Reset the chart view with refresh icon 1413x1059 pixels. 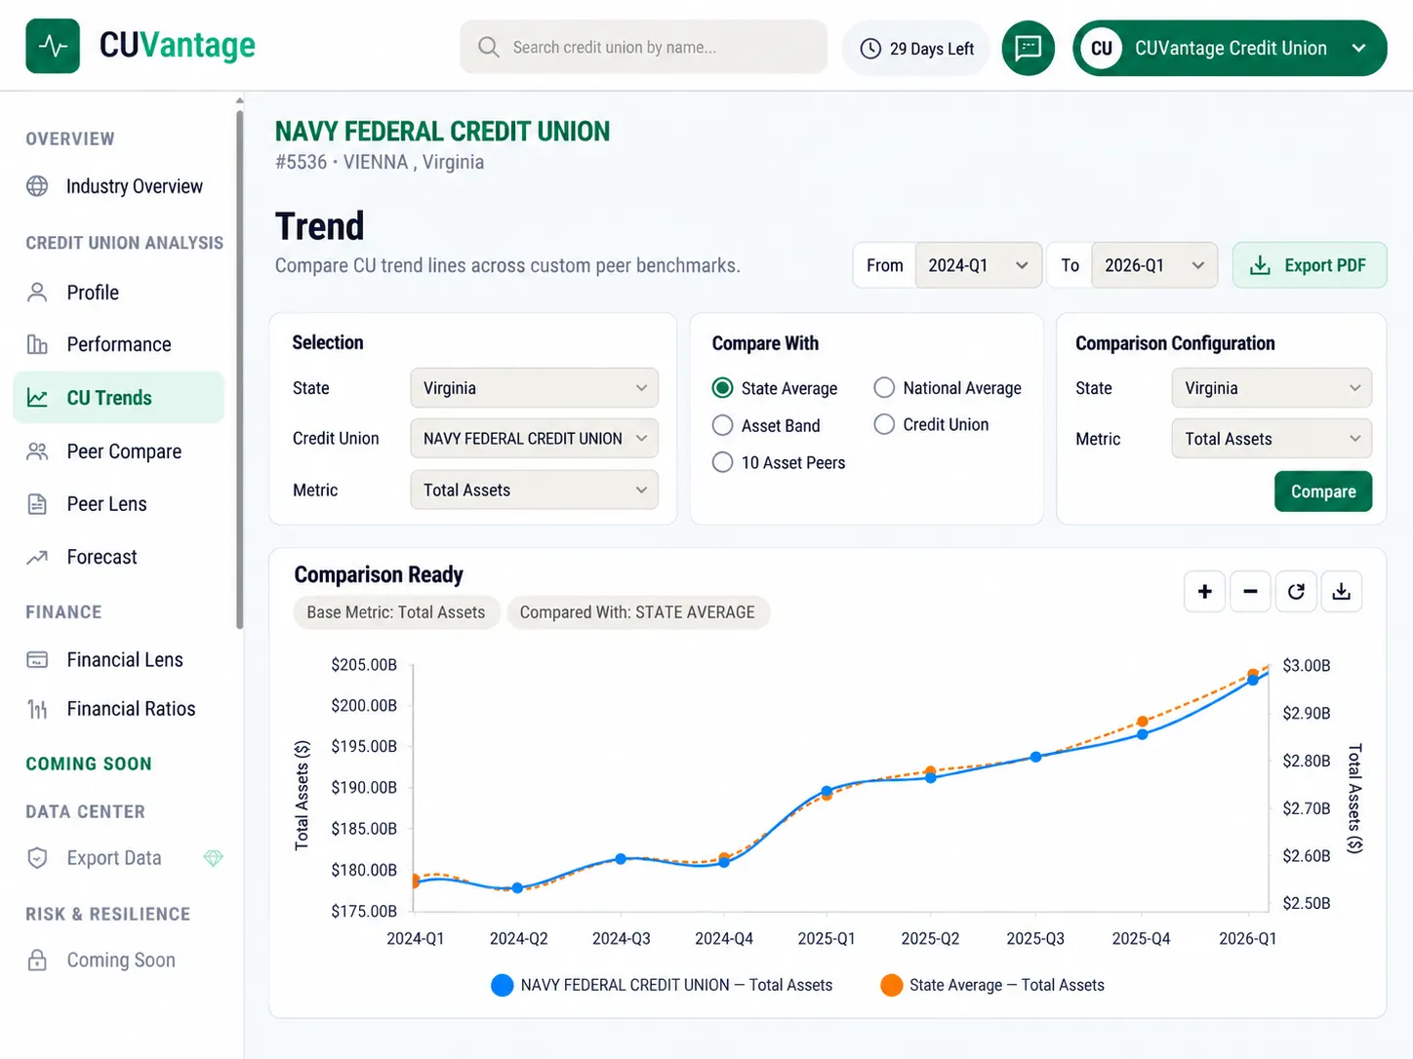[1296, 592]
